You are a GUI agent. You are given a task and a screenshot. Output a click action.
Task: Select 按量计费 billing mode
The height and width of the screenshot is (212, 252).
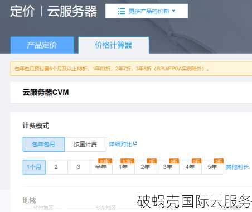click(85, 144)
